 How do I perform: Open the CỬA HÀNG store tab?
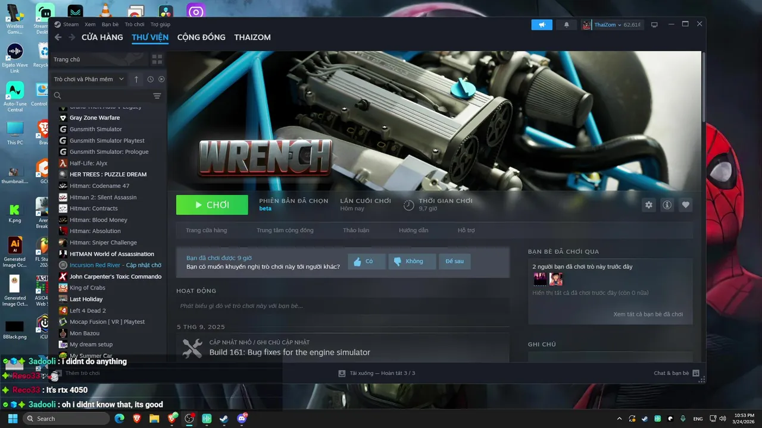tap(102, 37)
